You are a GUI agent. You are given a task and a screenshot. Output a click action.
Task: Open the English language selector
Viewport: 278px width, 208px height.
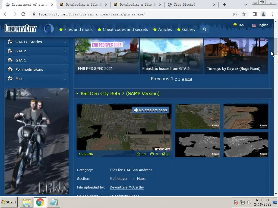260,25
